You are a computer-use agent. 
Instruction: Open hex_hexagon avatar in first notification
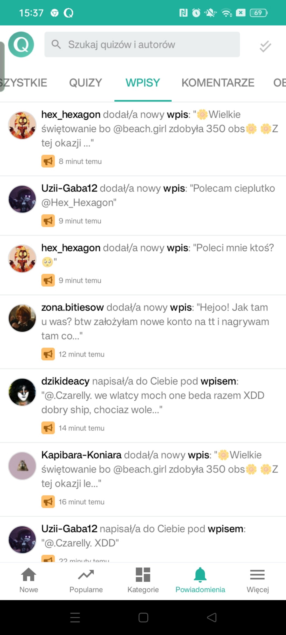point(22,125)
